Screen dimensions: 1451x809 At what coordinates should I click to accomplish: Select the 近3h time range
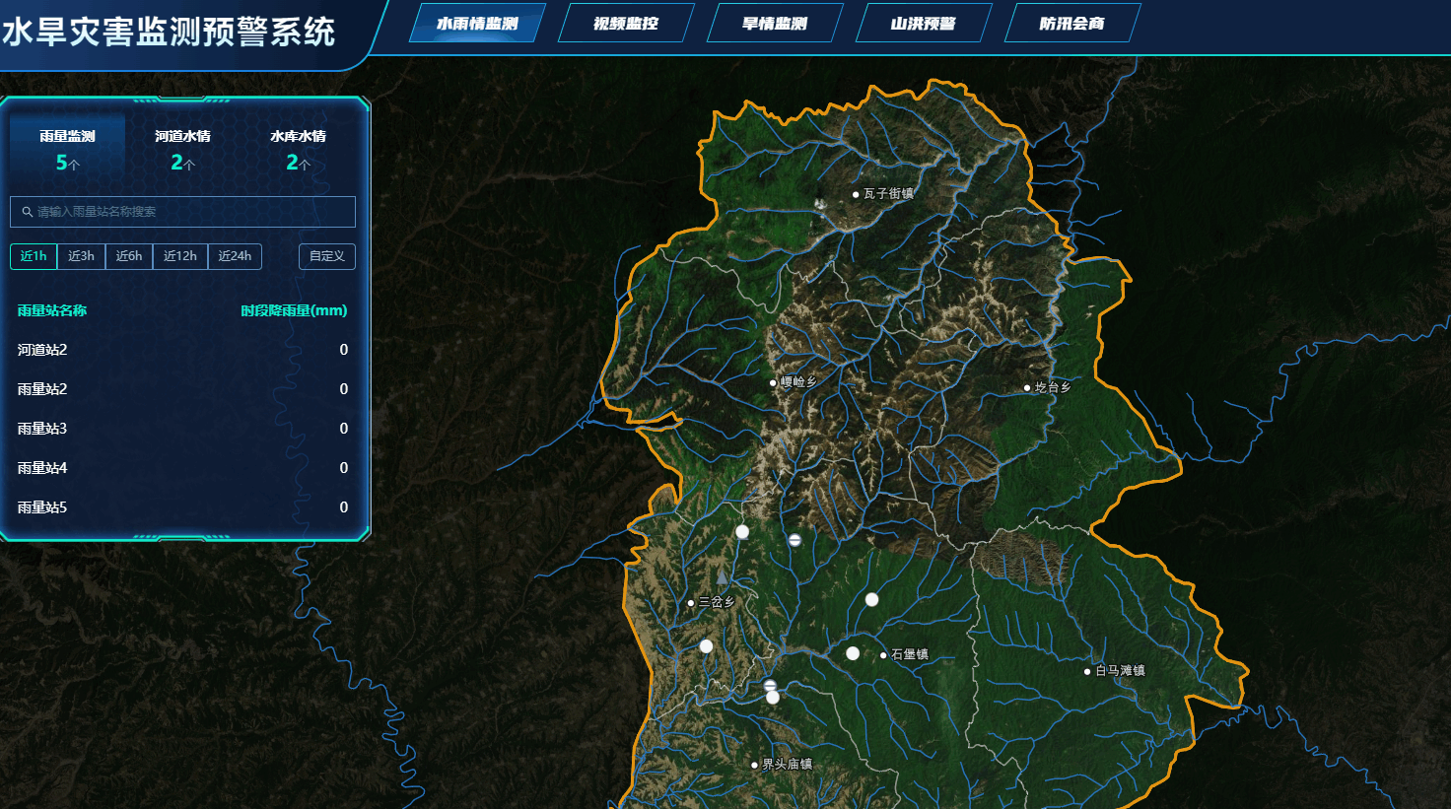[81, 256]
